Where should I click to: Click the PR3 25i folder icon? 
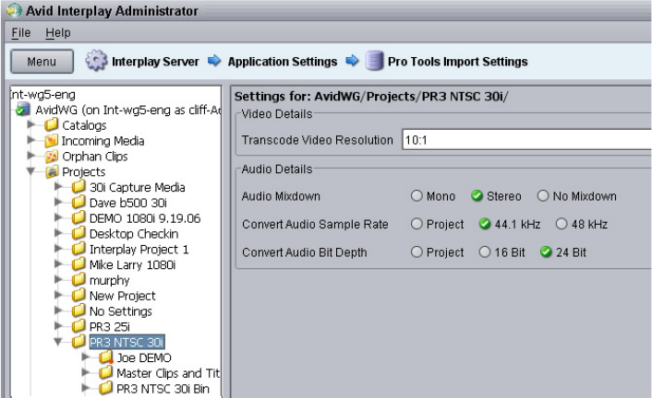(78, 326)
